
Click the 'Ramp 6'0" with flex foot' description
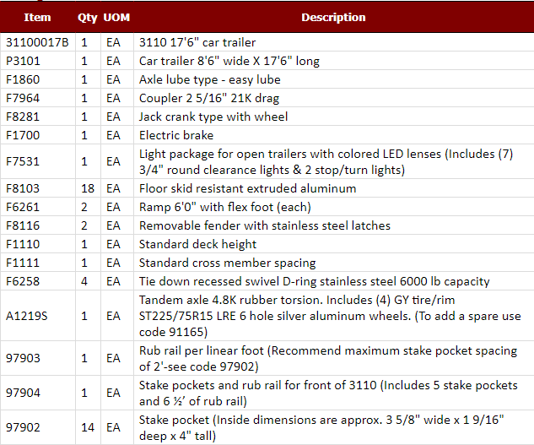224,207
